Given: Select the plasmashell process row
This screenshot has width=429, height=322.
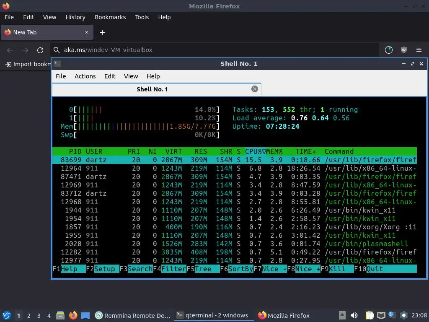Looking at the screenshot, I should tap(235, 244).
